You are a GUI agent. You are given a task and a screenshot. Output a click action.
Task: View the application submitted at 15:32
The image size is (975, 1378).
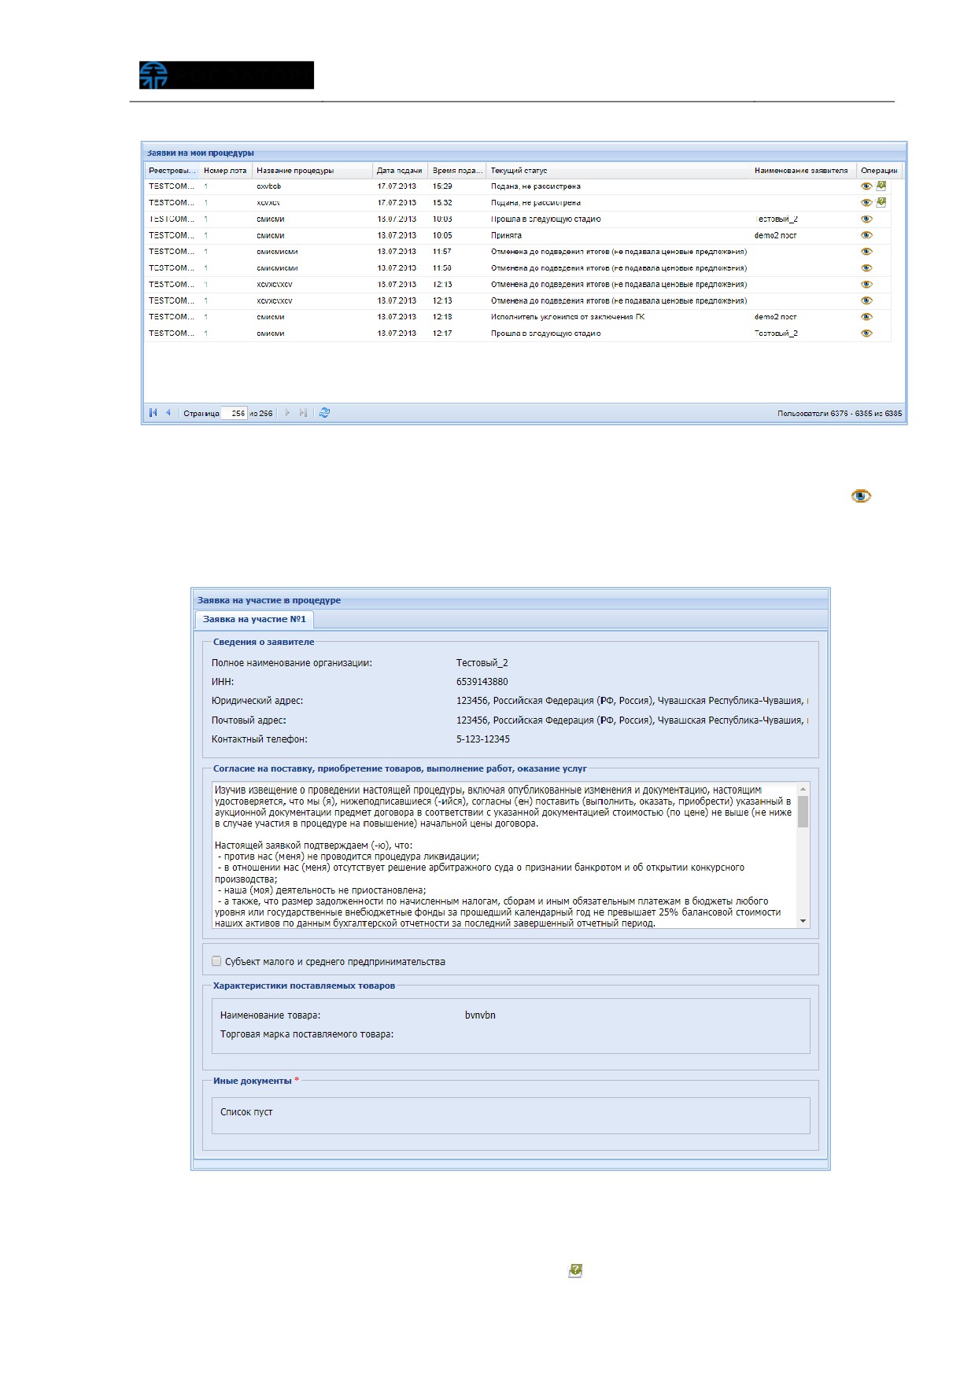(x=866, y=203)
